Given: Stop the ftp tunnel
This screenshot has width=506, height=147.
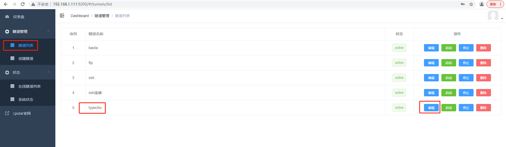Looking at the screenshot, I should pyautogui.click(x=466, y=63).
